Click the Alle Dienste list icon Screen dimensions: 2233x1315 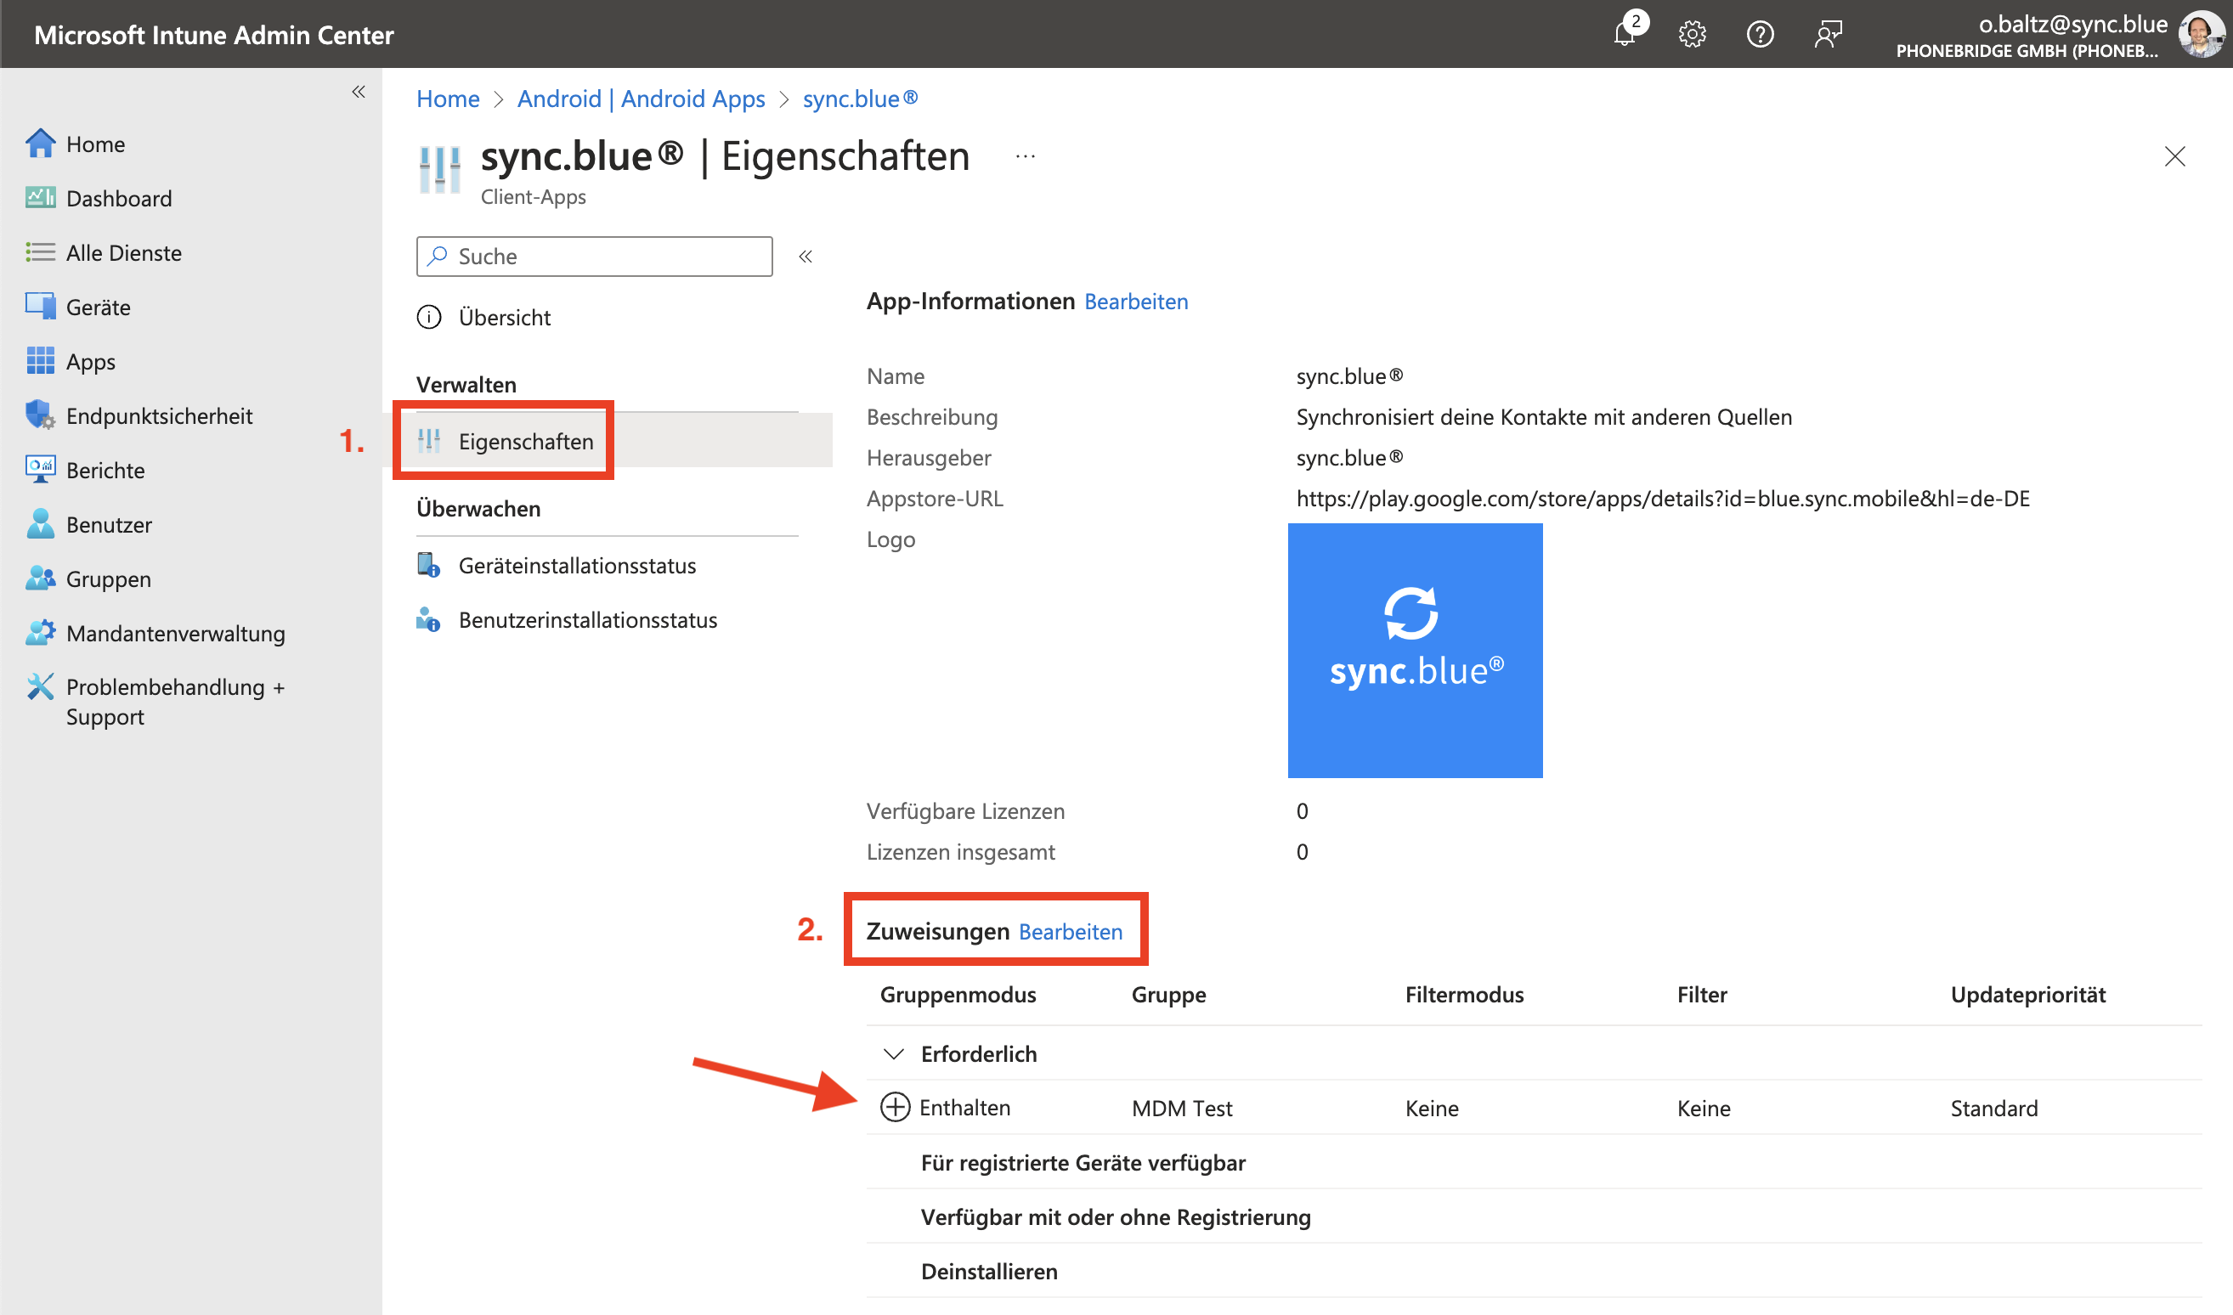[41, 252]
